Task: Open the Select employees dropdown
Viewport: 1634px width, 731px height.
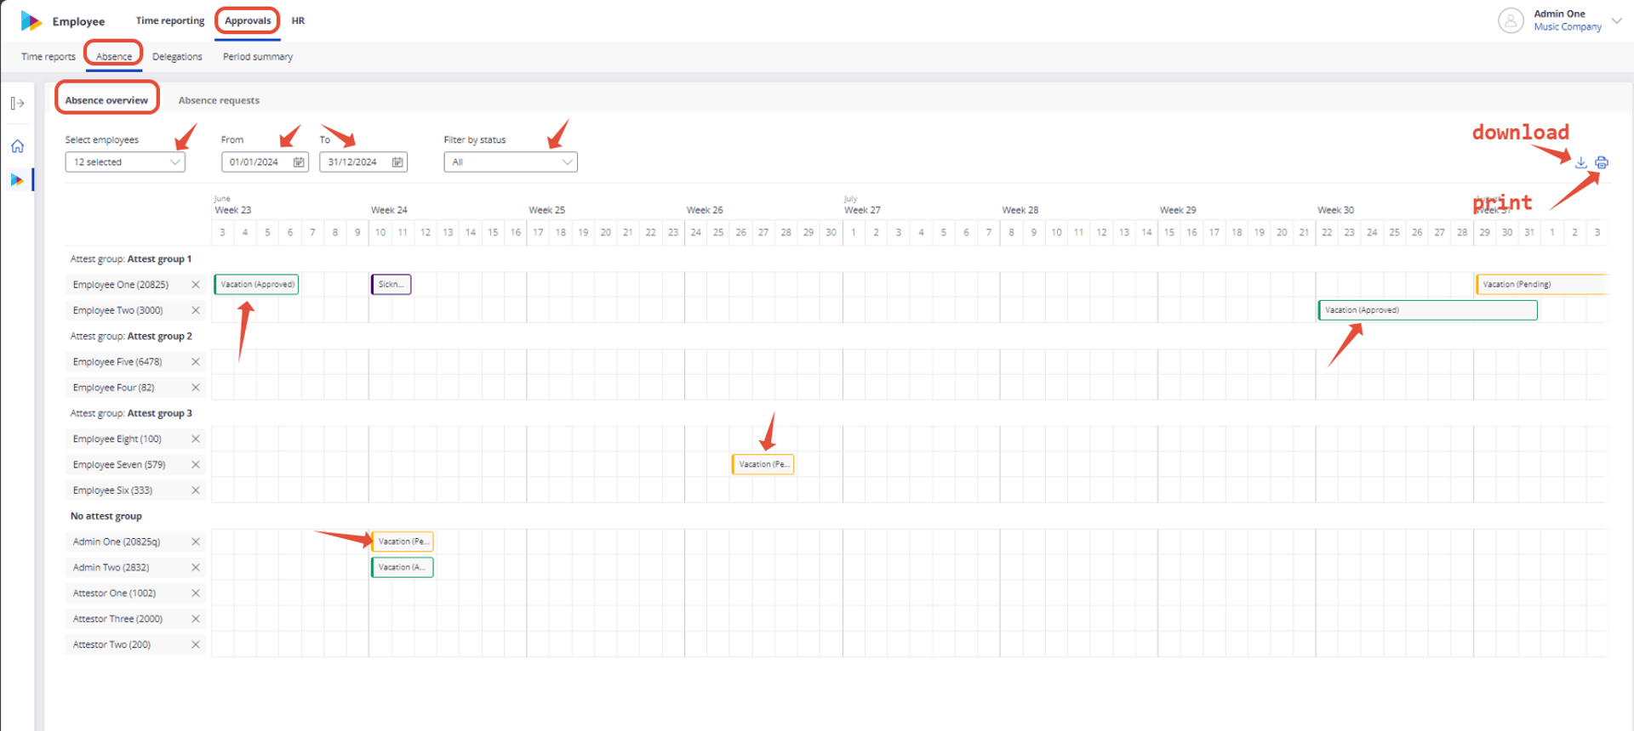Action: point(125,162)
